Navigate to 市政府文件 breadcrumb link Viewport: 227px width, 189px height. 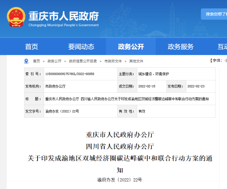click(113, 61)
